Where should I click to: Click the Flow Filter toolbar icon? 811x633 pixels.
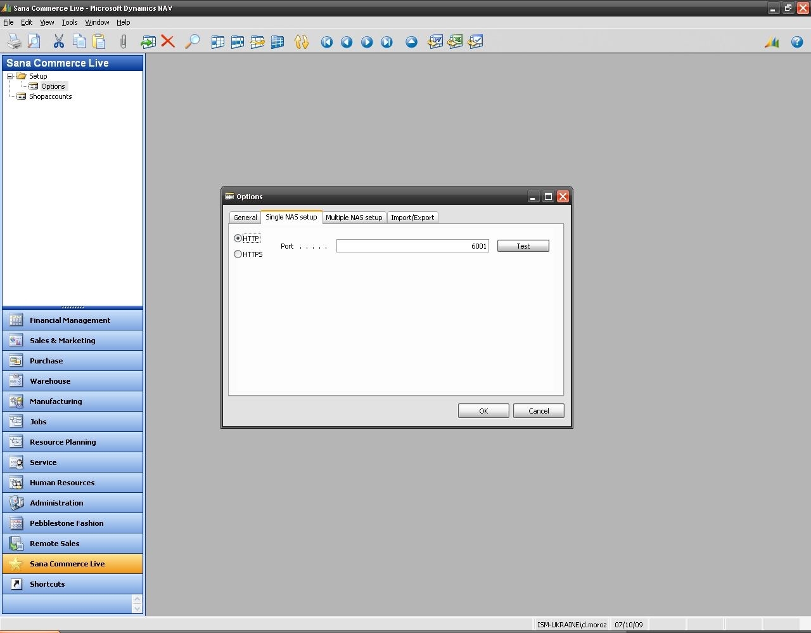pos(257,42)
